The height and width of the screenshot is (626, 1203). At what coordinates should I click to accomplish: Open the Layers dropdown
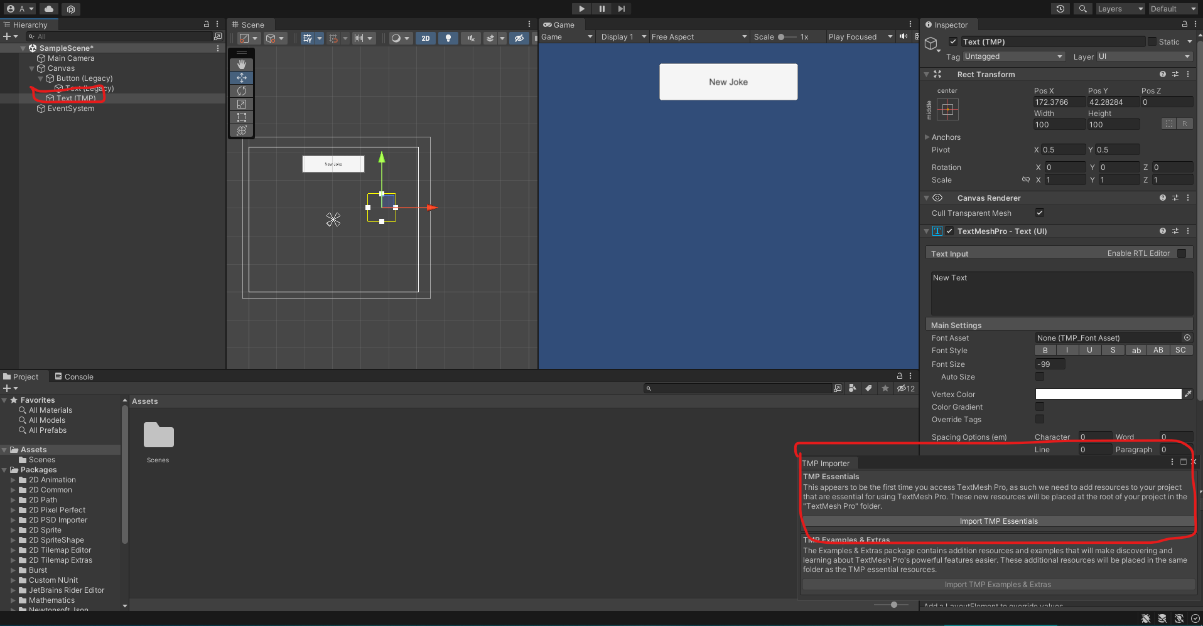click(1119, 9)
